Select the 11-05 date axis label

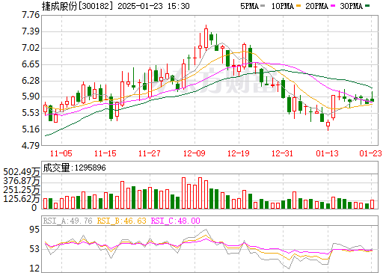(61, 153)
